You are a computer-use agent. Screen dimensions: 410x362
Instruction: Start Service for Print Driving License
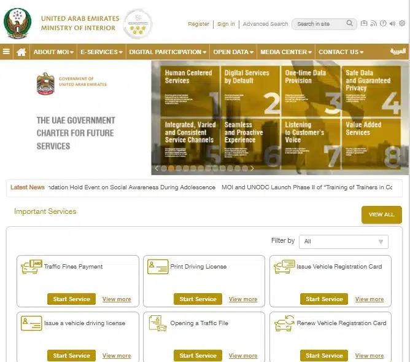[x=198, y=299]
